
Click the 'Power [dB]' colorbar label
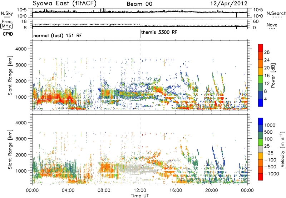[x=273, y=75]
